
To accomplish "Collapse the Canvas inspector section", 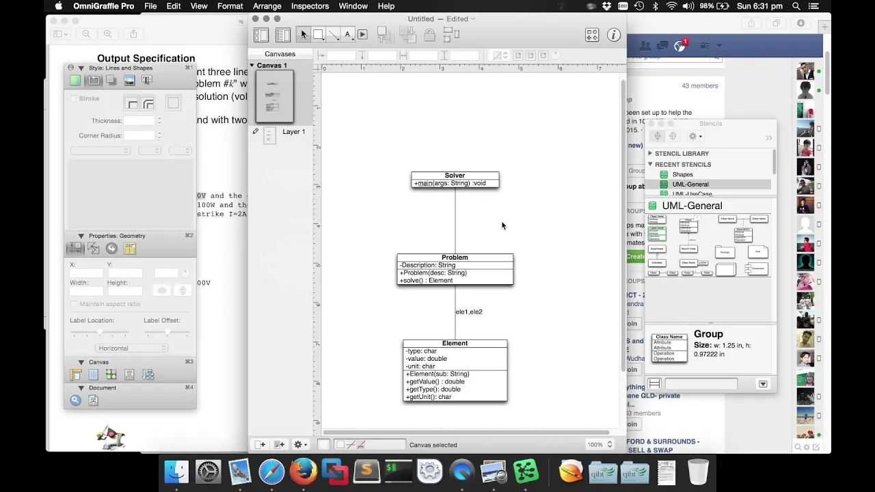I will tap(81, 362).
